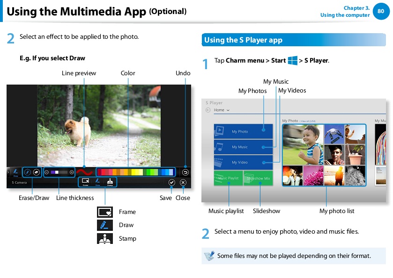Open the colorful stripes album thumbnail
This screenshot has height=278, width=393.
[x=380, y=144]
